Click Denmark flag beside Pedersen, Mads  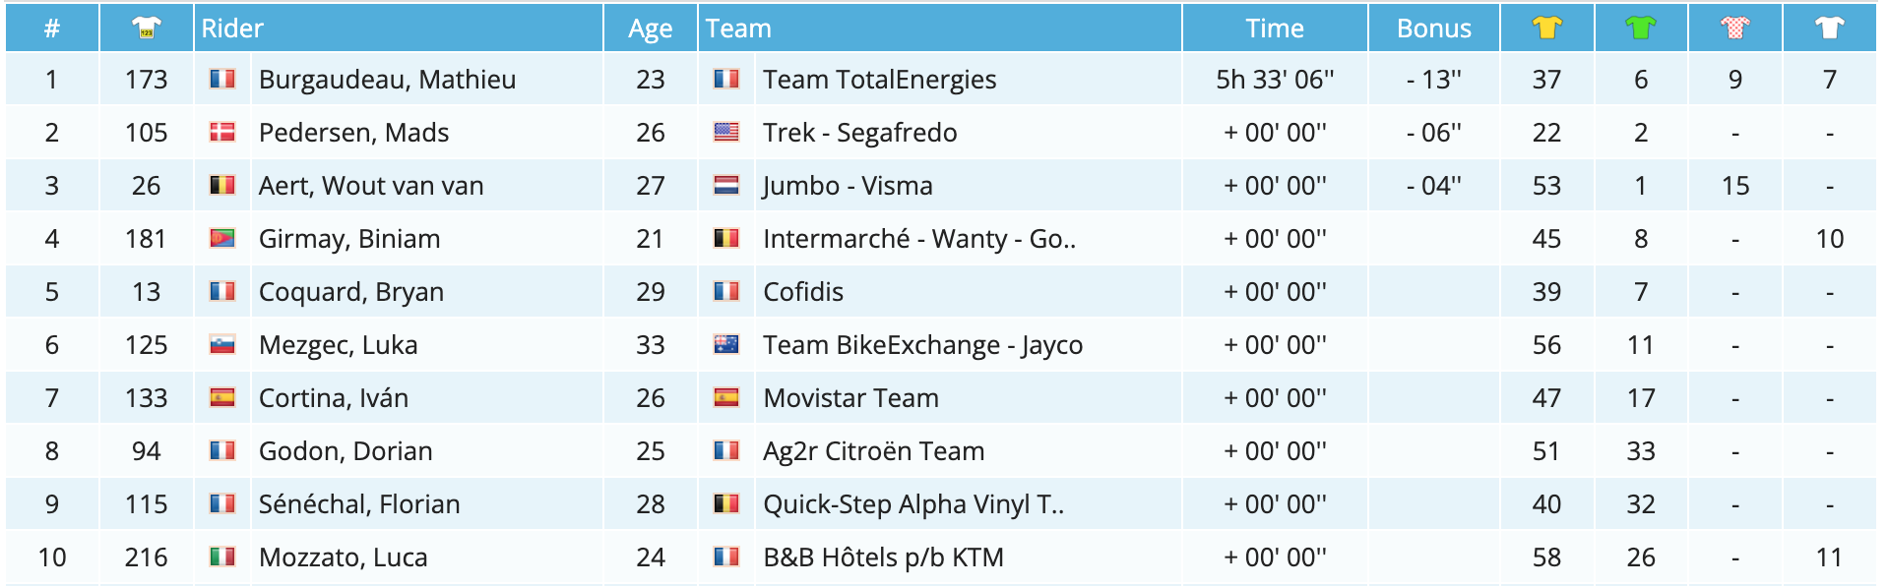tap(222, 132)
